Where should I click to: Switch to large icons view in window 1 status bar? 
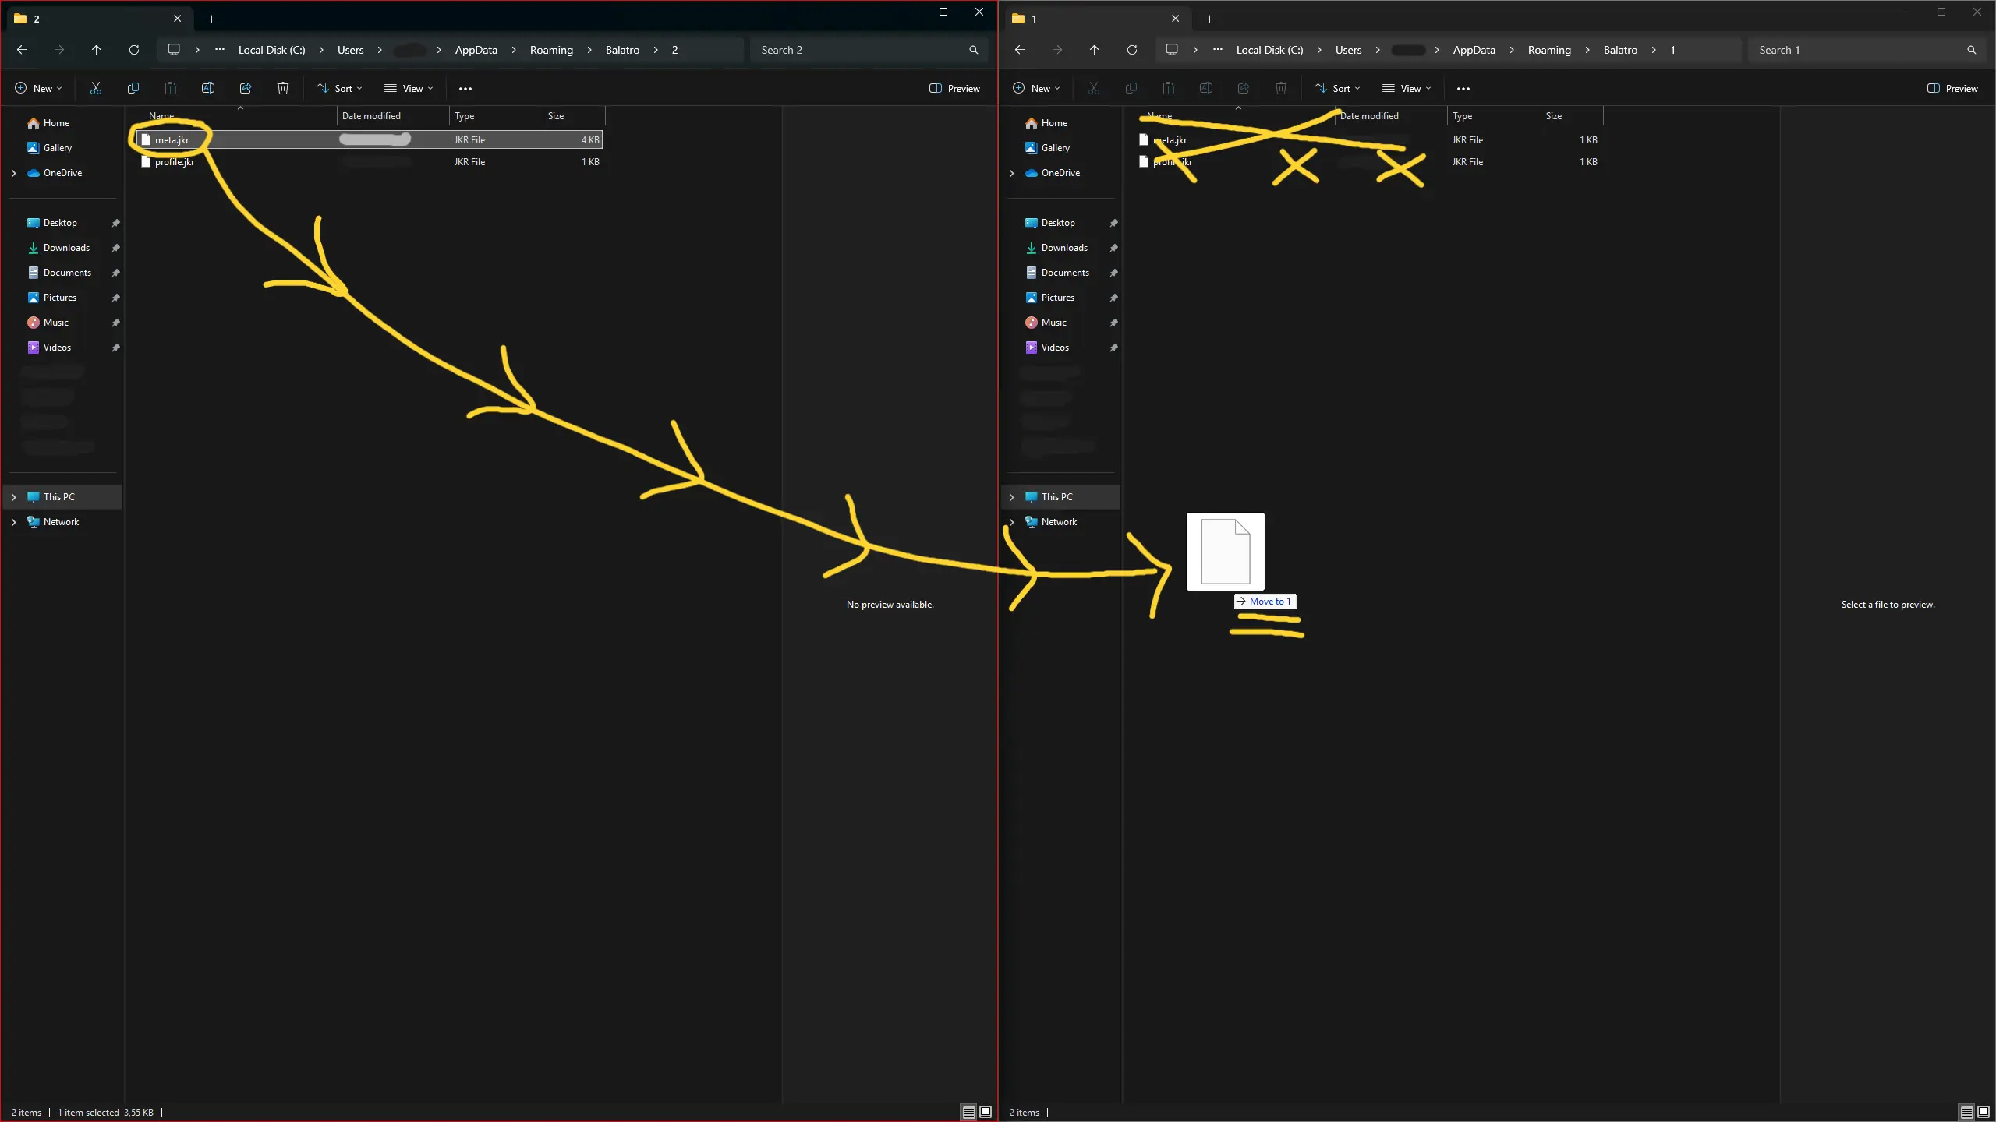point(1984,1112)
